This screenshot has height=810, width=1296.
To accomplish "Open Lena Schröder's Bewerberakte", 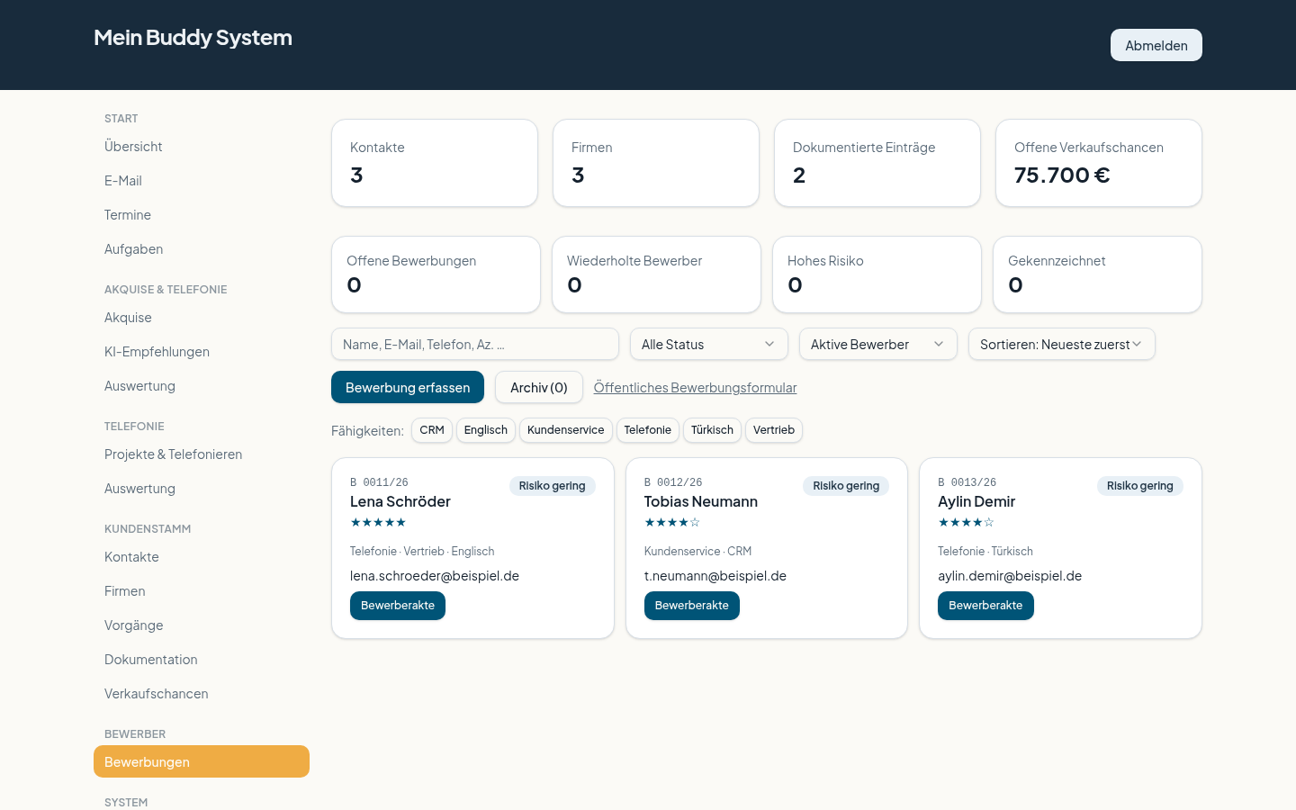I will click(398, 606).
